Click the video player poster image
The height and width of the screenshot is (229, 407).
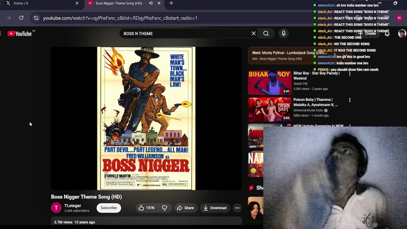click(146, 118)
